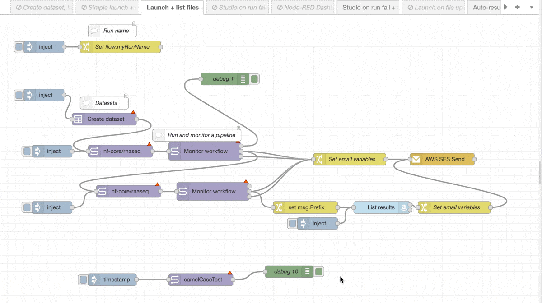Click the grid icon on Create dataset node
542x303 pixels.
point(78,119)
